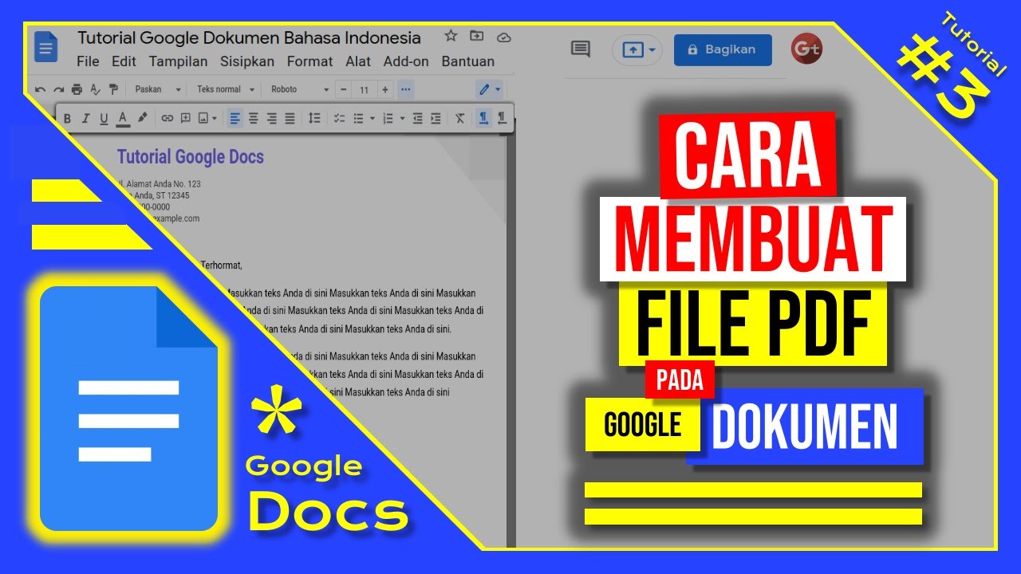
Task: Click the Add comment icon in the toolbar
Action: (185, 118)
